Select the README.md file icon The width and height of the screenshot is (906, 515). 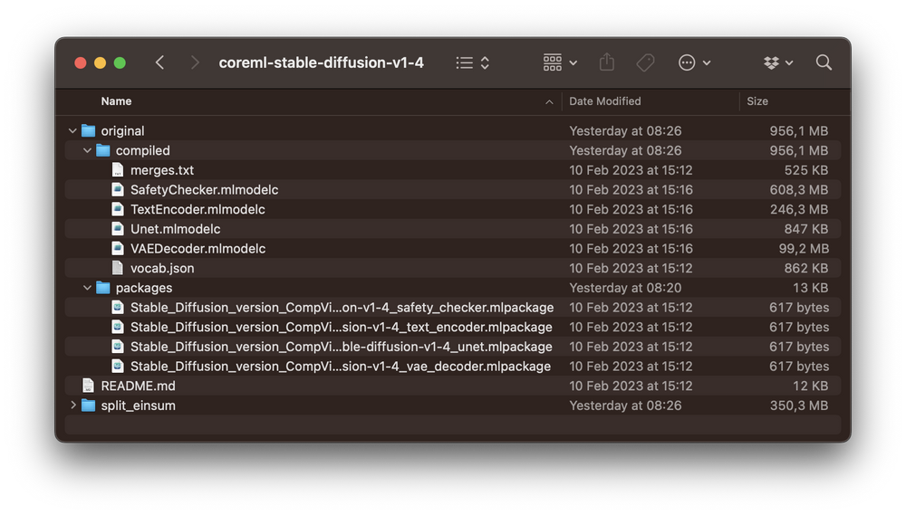coord(88,386)
